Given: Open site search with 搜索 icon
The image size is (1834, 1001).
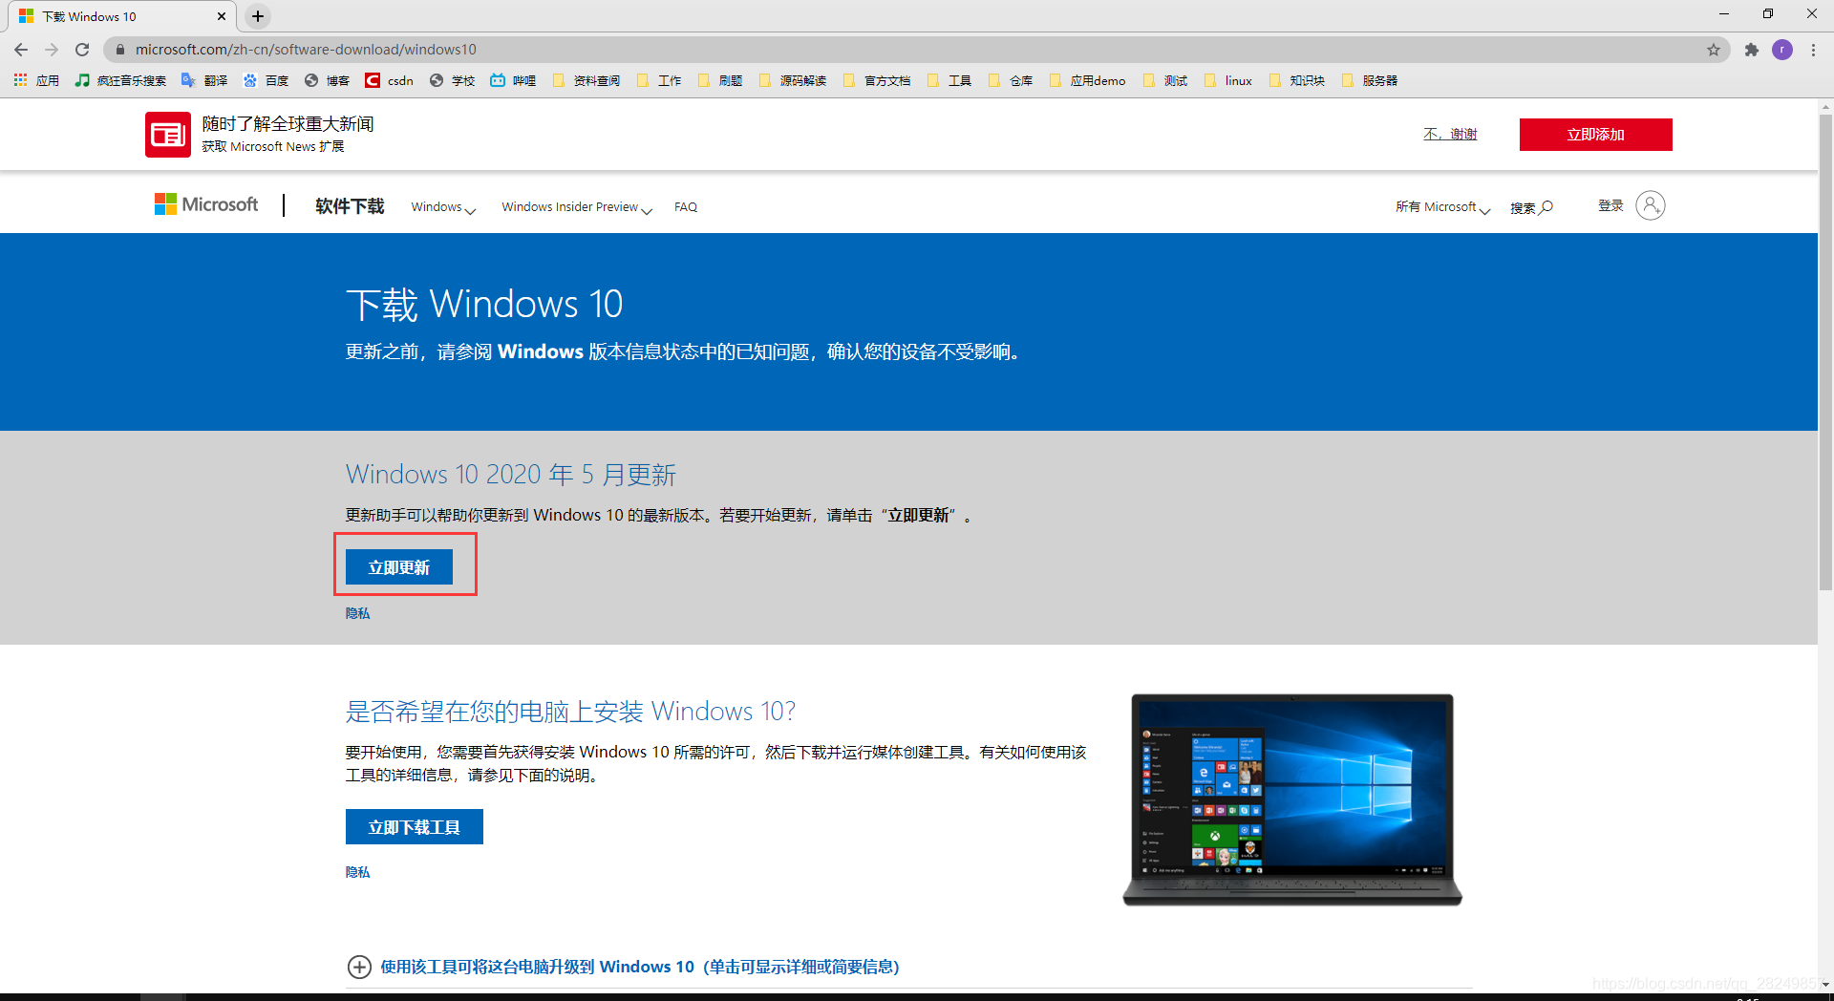Looking at the screenshot, I should (1531, 208).
